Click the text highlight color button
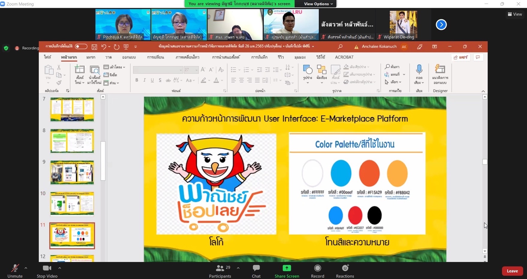Image resolution: width=527 pixels, height=279 pixels. [x=204, y=80]
